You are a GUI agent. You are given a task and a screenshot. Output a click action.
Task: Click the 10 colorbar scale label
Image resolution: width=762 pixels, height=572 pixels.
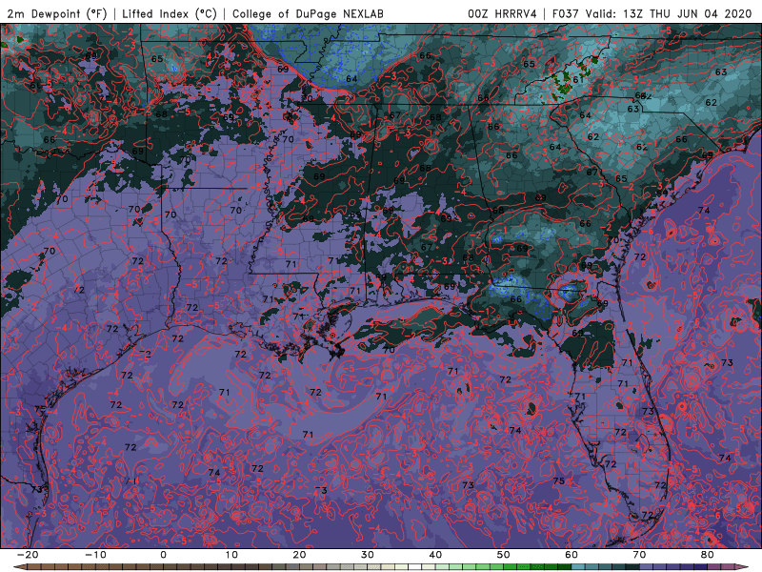point(231,555)
